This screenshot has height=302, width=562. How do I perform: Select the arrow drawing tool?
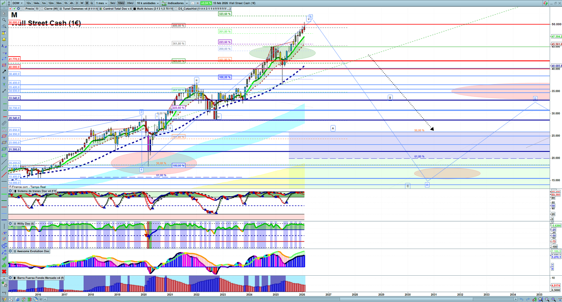point(4,72)
